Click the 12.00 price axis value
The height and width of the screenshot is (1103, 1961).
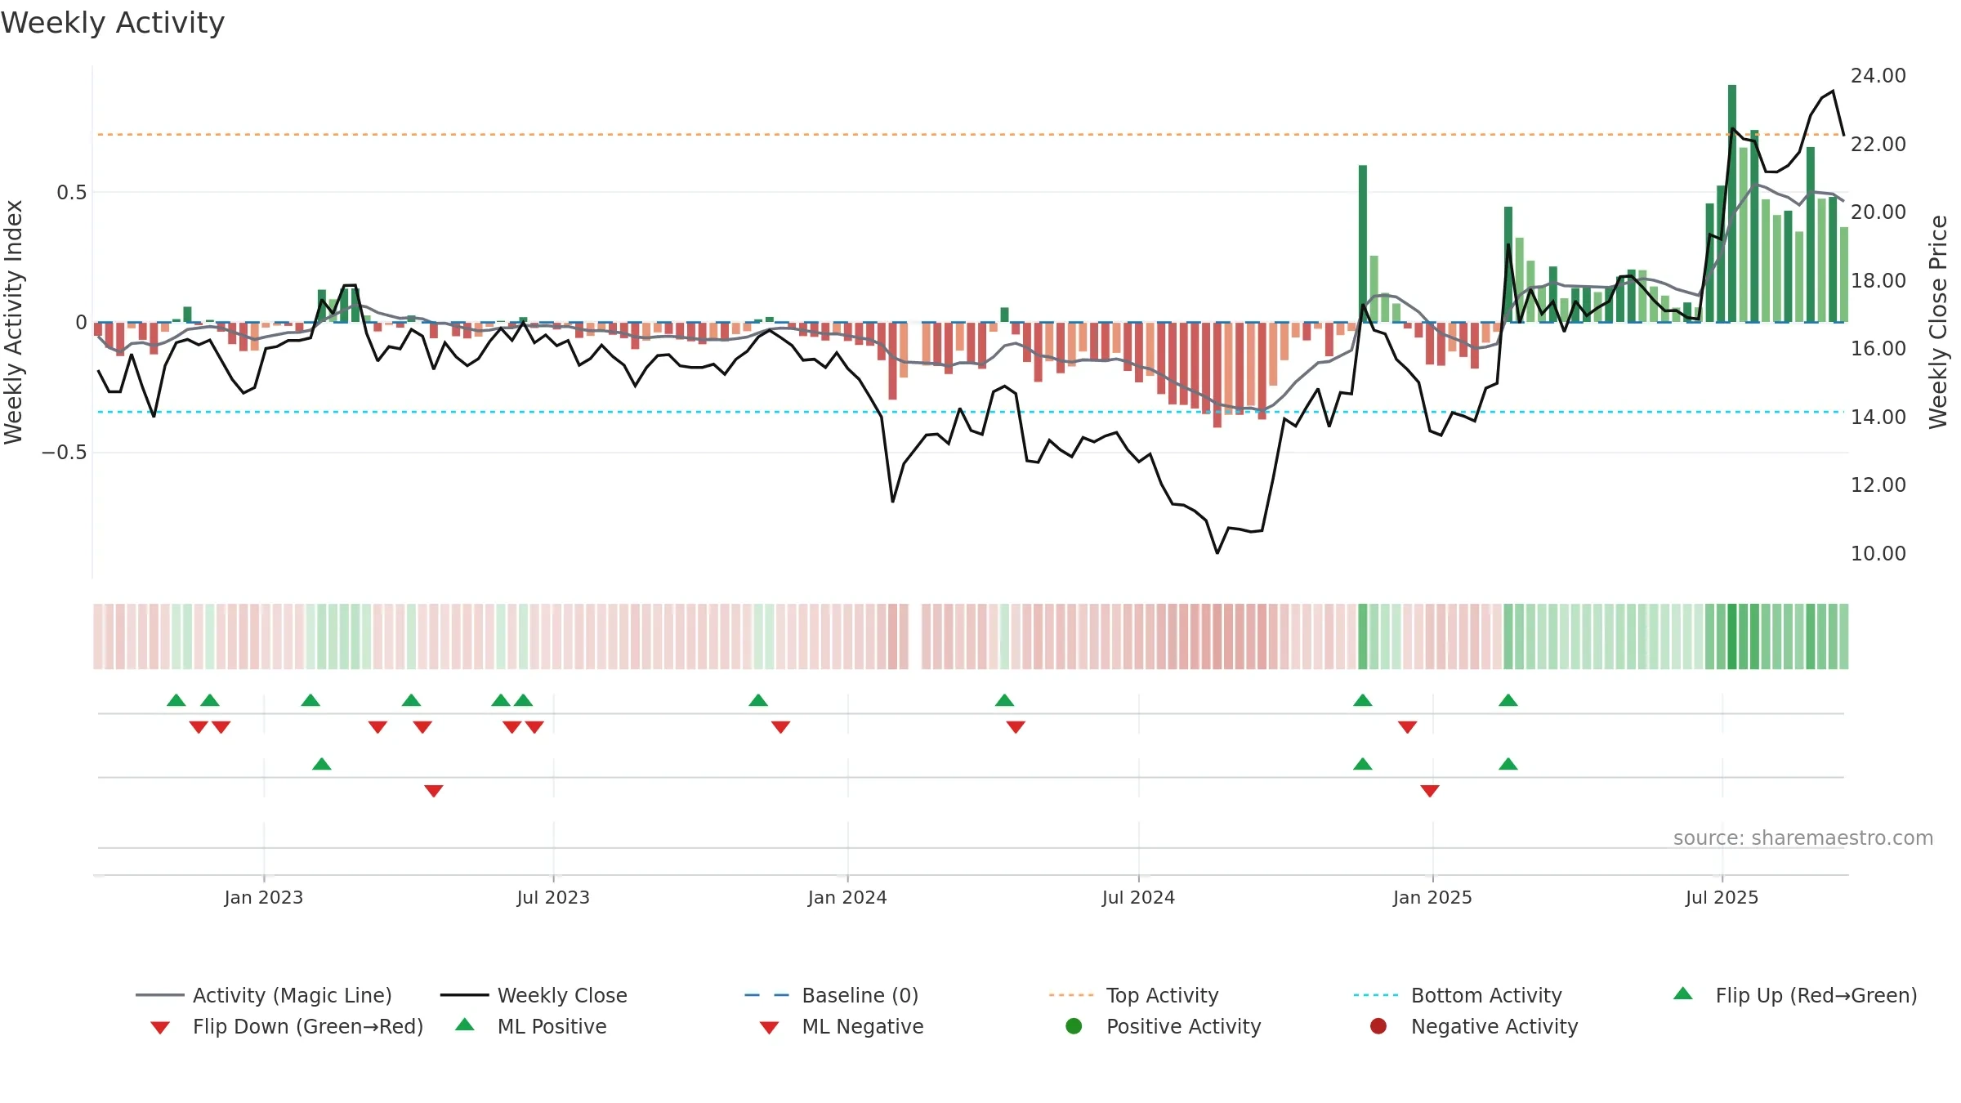(1878, 485)
